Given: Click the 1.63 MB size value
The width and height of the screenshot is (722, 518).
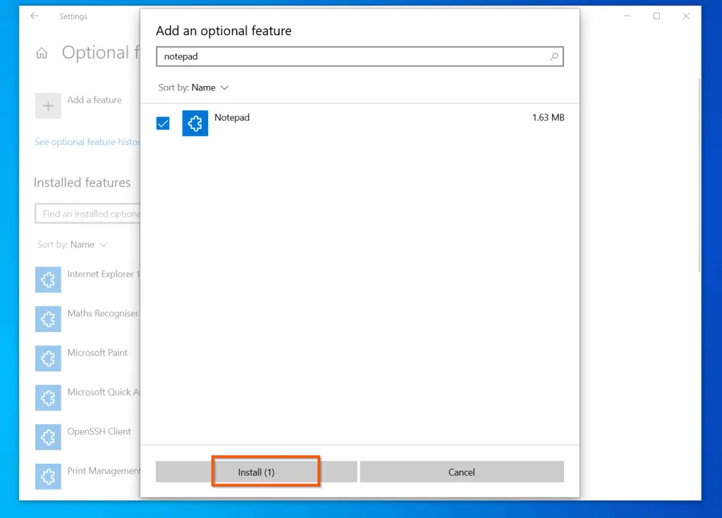Looking at the screenshot, I should click(x=548, y=118).
